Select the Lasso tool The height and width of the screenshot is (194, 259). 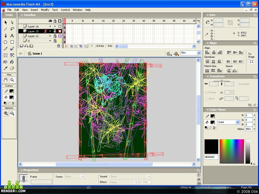pyautogui.click(x=12, y=29)
